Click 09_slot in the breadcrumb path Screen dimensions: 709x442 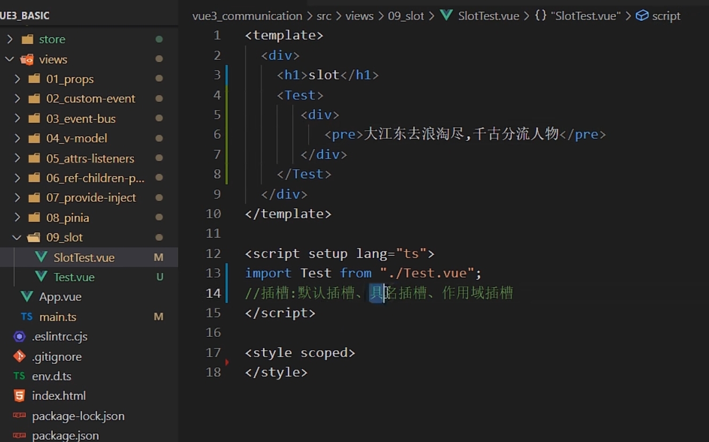pyautogui.click(x=406, y=16)
